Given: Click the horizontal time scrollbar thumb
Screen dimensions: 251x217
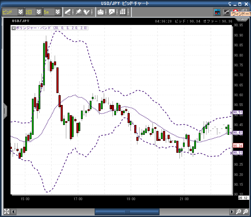Looking at the screenshot, I should click(x=127, y=212).
